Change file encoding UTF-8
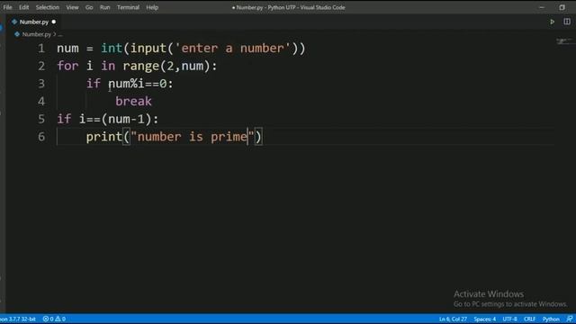 (509, 319)
